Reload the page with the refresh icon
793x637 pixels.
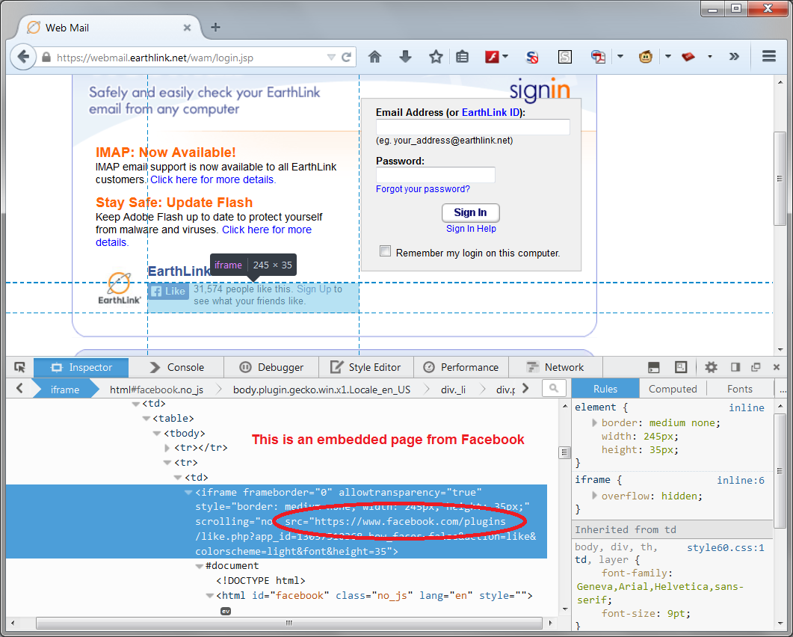click(346, 57)
